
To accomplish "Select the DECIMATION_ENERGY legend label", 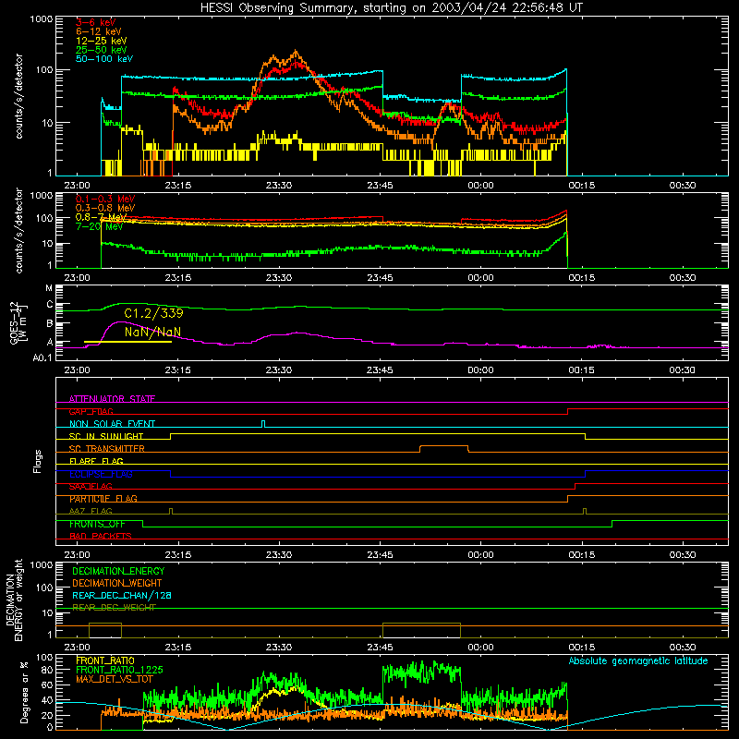I will pyautogui.click(x=118, y=571).
